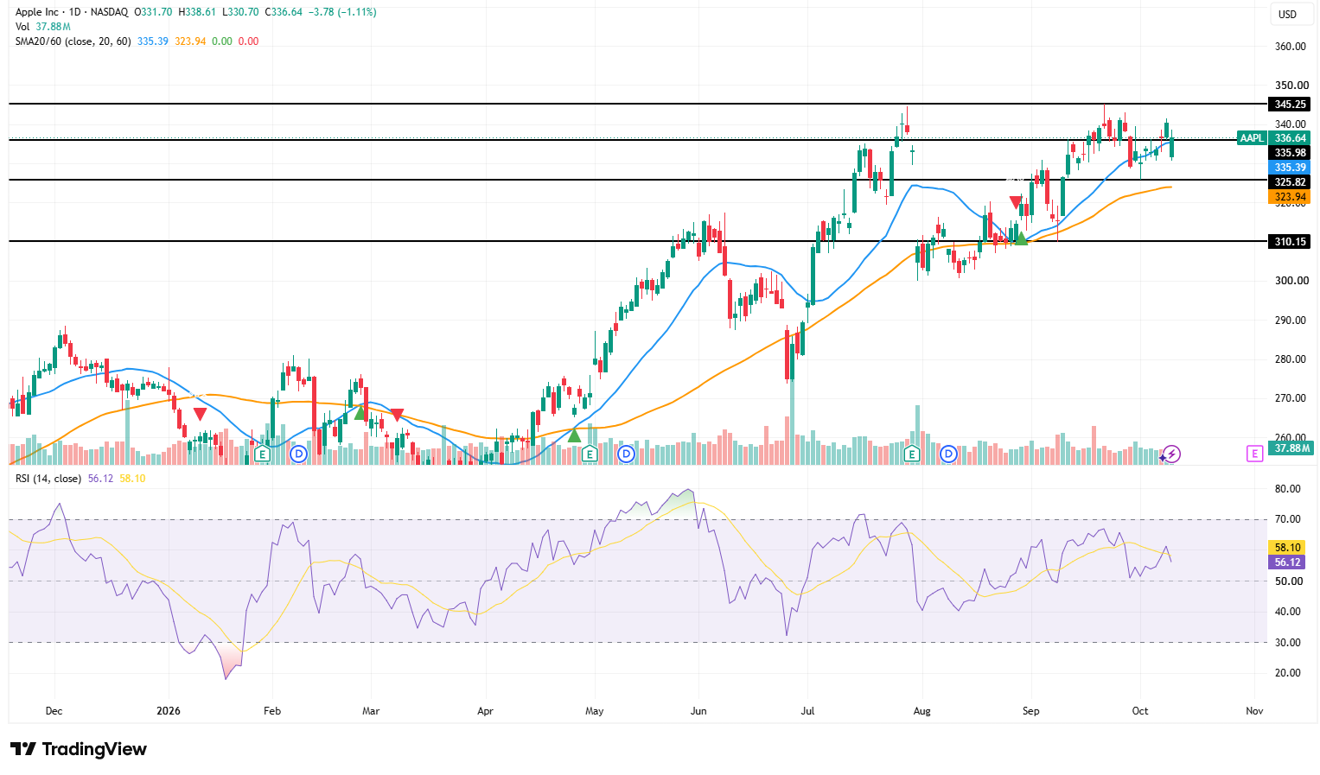The width and height of the screenshot is (1320, 775).
Task: Click the purple lightning bolt icon in October
Action: click(x=1171, y=454)
